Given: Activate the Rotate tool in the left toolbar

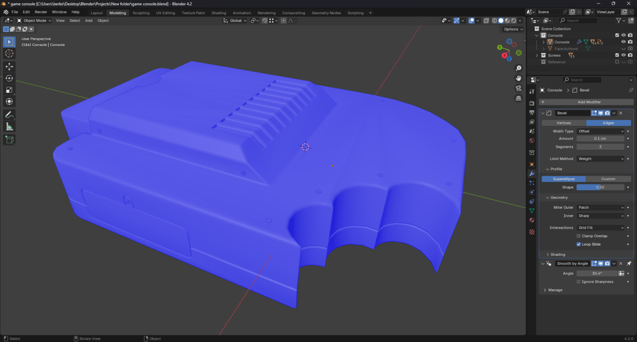Looking at the screenshot, I should (9, 78).
